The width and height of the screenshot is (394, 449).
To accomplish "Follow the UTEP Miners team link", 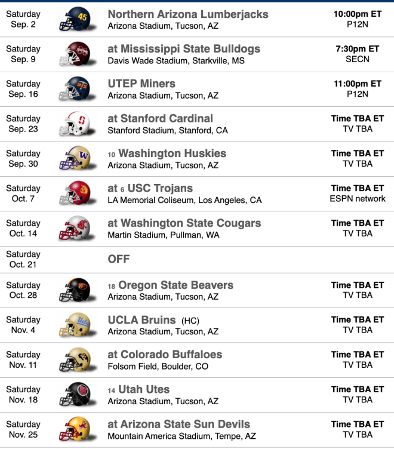I will click(x=141, y=84).
